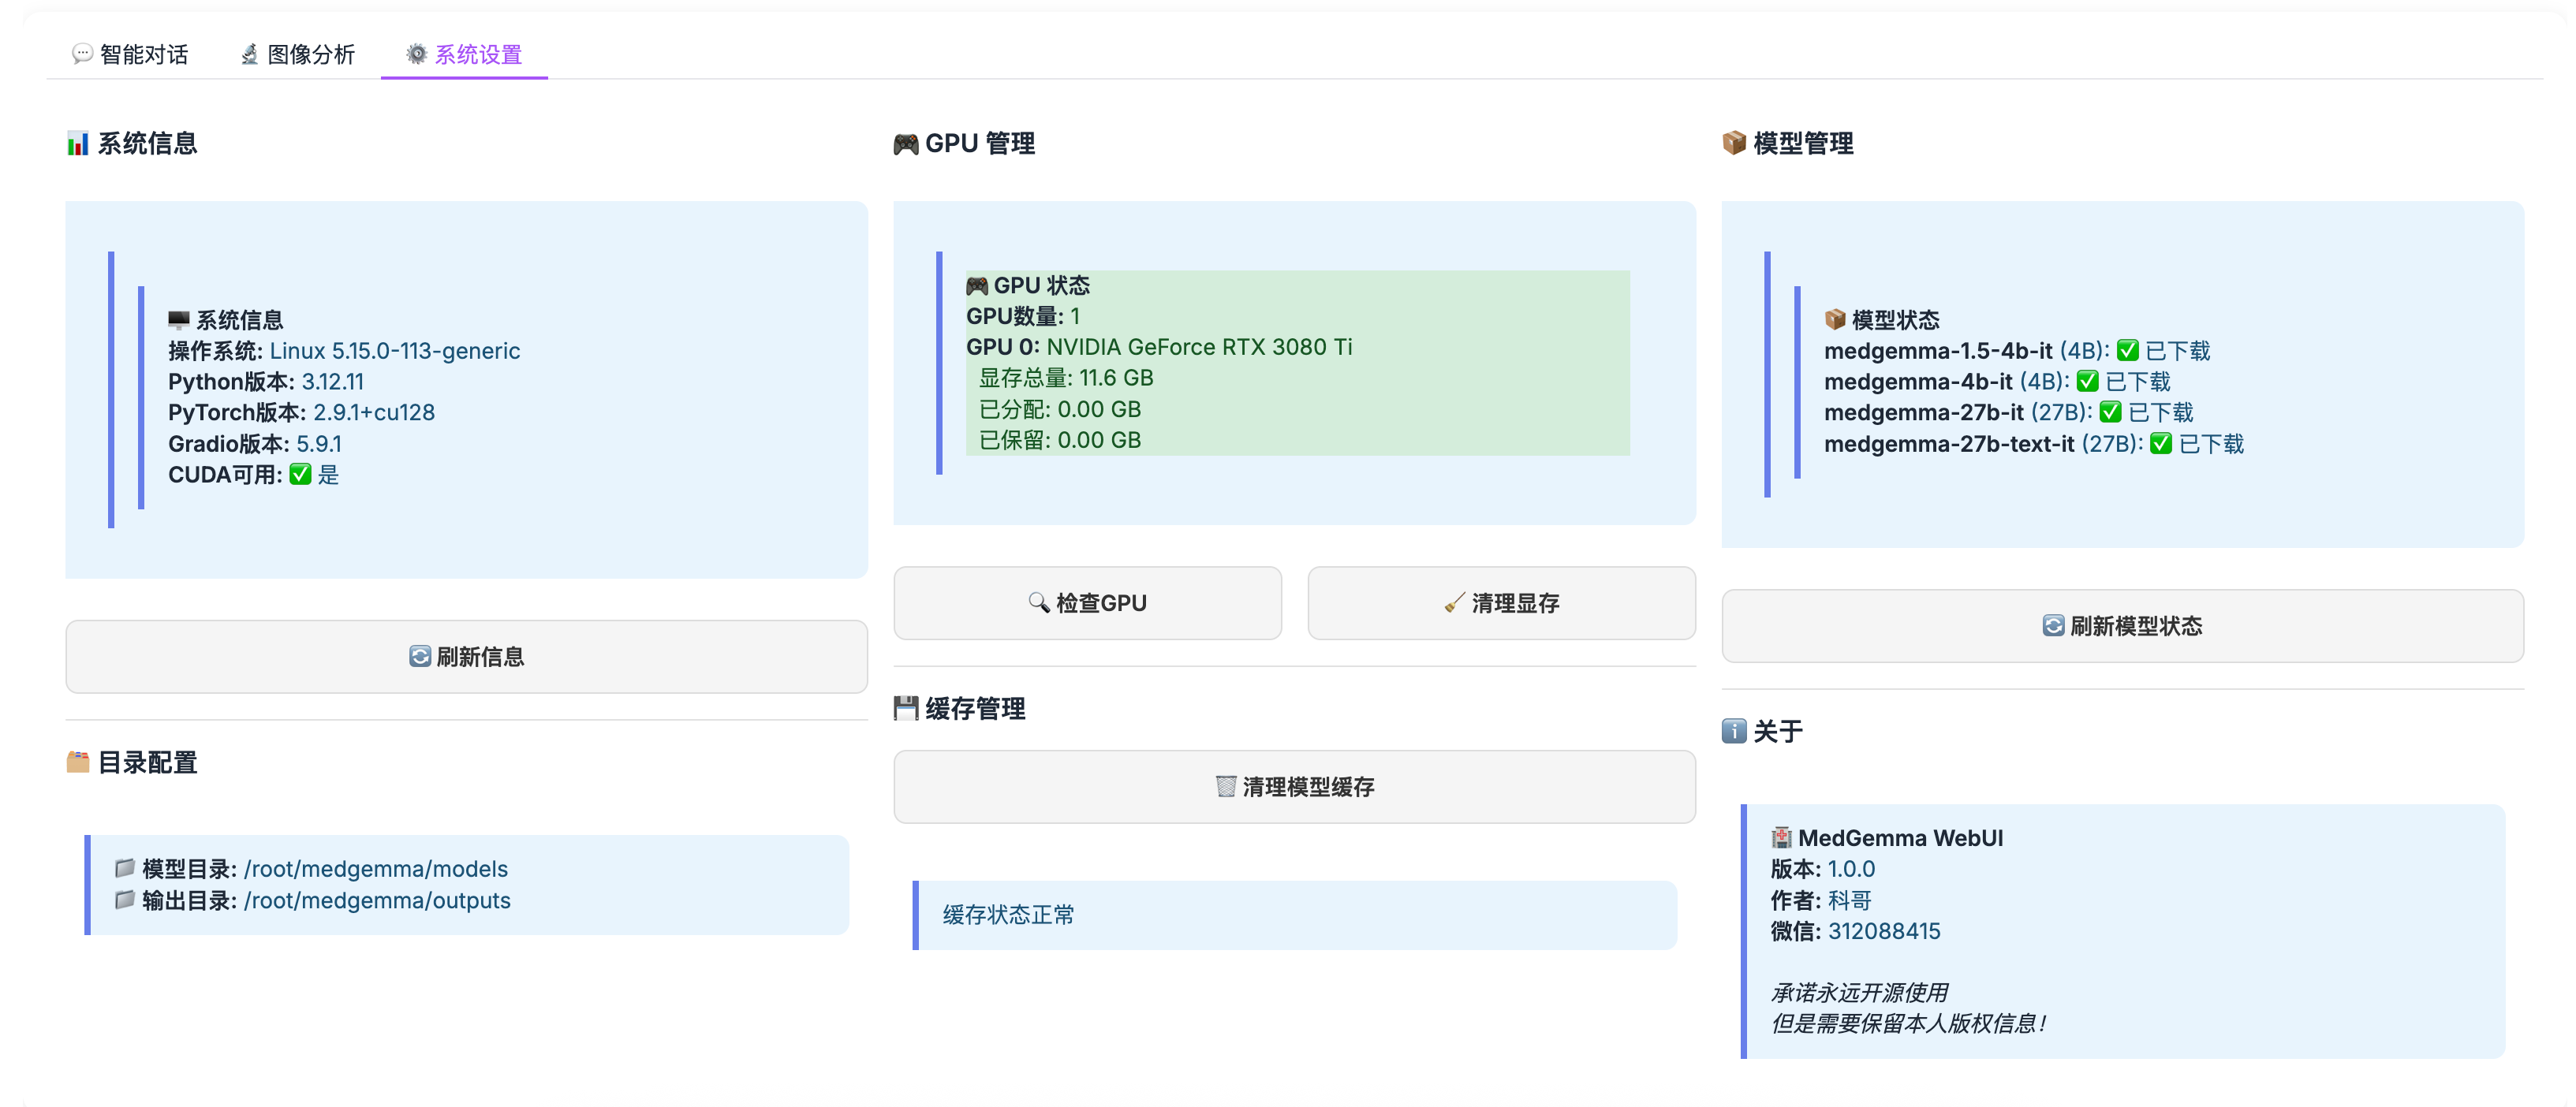2576x1107 pixels.
Task: Click the green checkmark for medgemma-27b-text-it
Action: point(2160,444)
